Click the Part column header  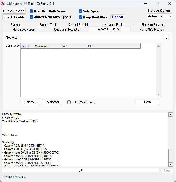[74, 46]
